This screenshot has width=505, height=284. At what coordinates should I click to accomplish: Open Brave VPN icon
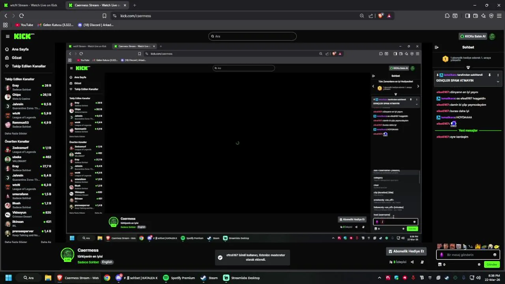coord(491,16)
